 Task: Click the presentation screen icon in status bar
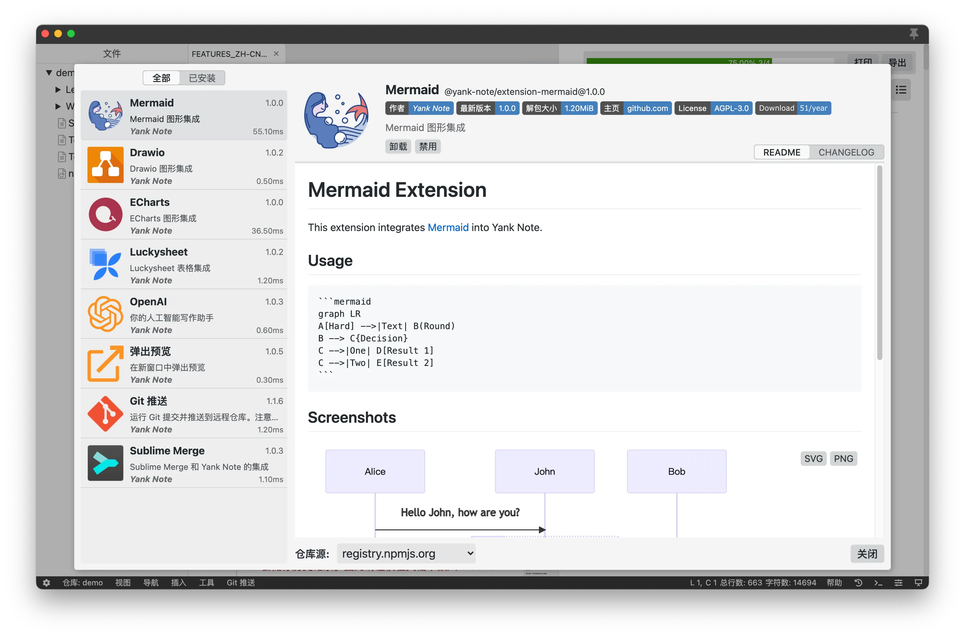pyautogui.click(x=918, y=582)
